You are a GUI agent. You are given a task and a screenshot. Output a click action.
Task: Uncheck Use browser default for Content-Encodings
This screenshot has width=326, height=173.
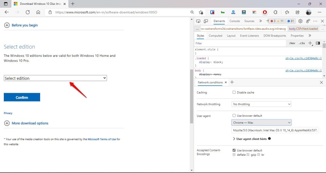[234, 150]
